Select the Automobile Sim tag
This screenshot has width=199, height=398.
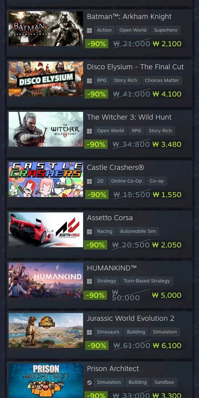(x=138, y=231)
